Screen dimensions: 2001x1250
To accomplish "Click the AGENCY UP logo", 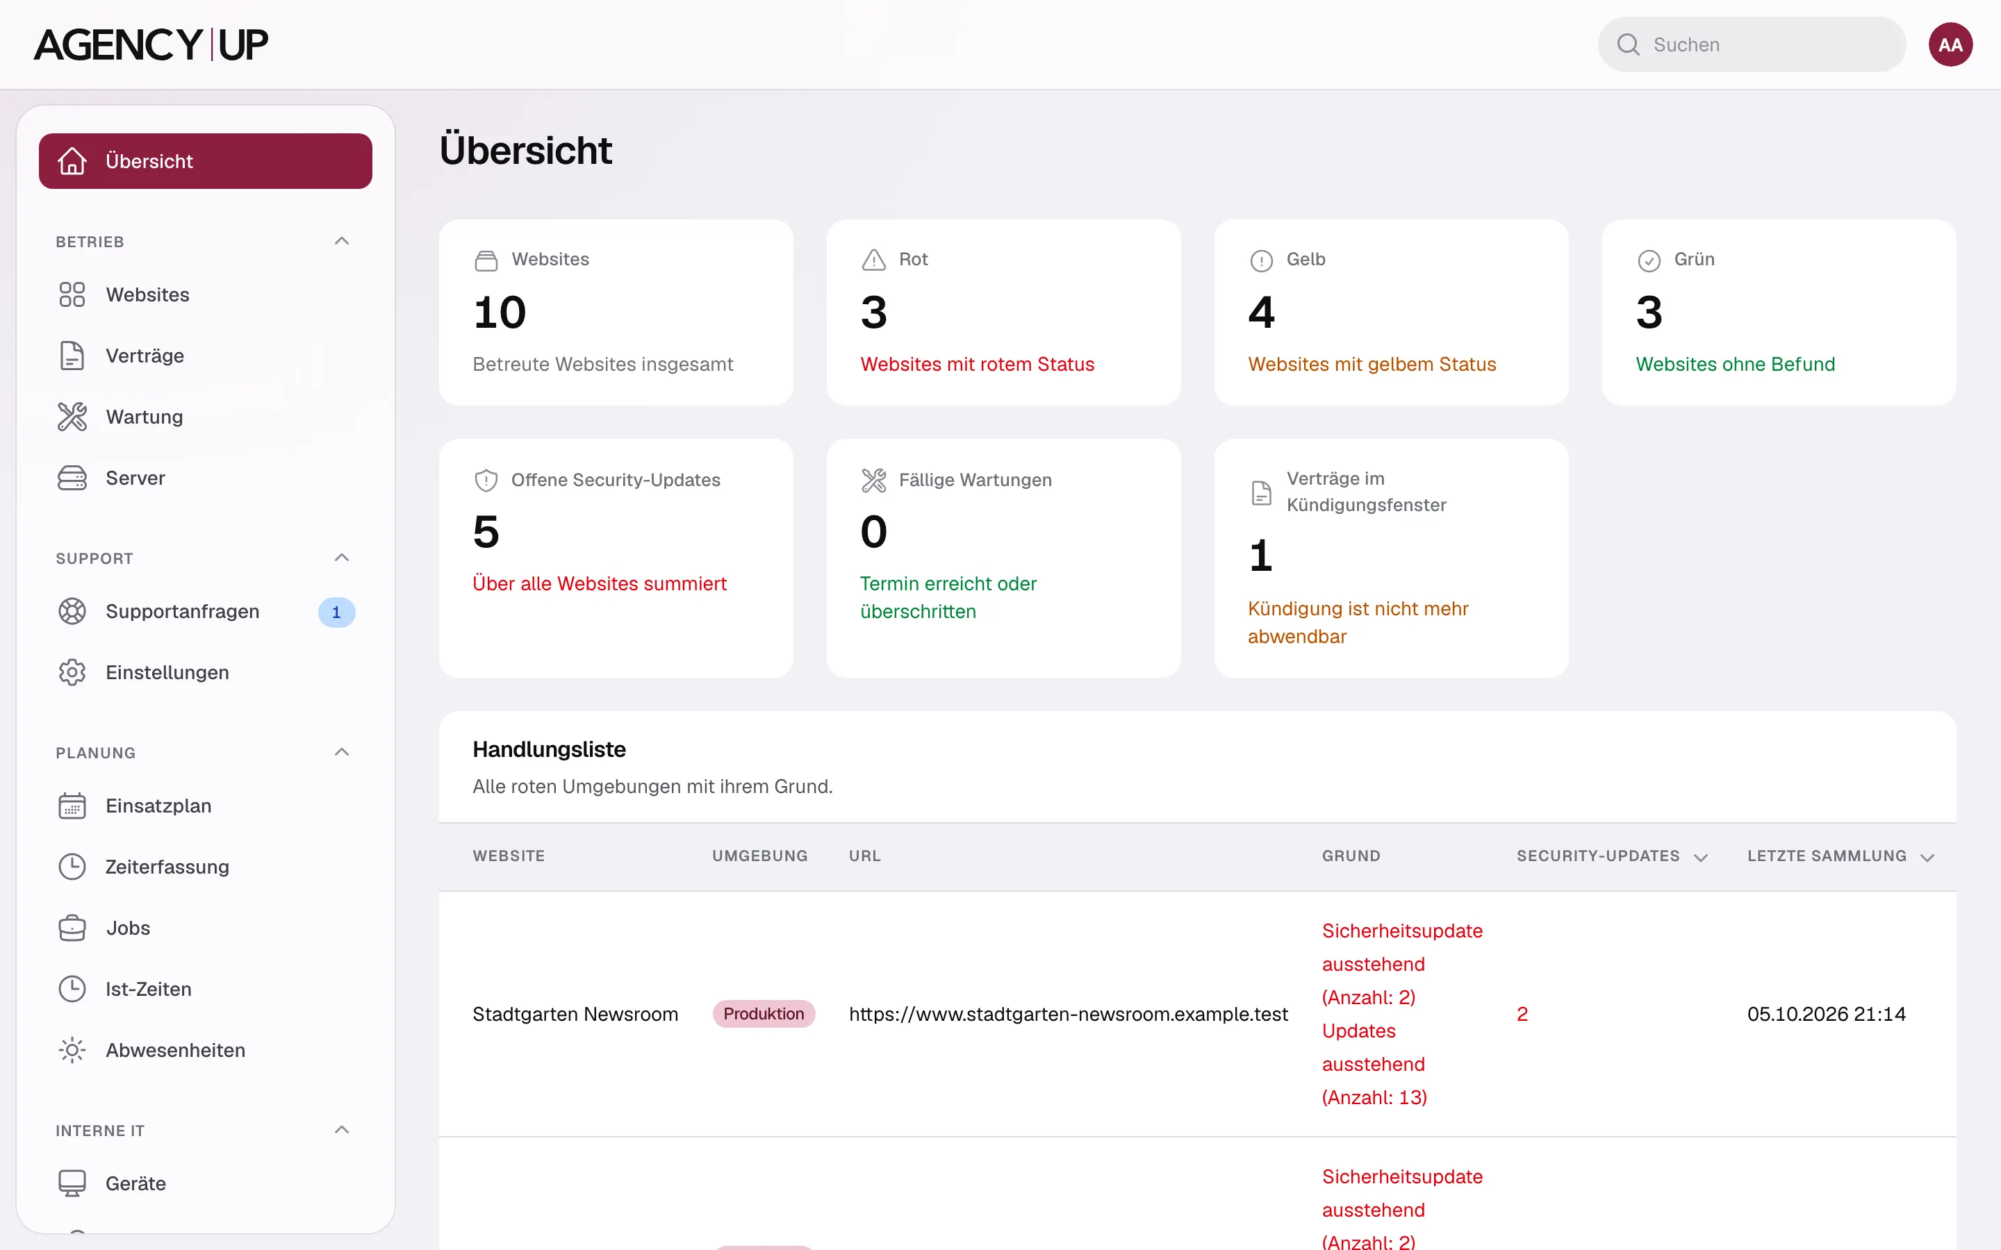I will tap(151, 44).
